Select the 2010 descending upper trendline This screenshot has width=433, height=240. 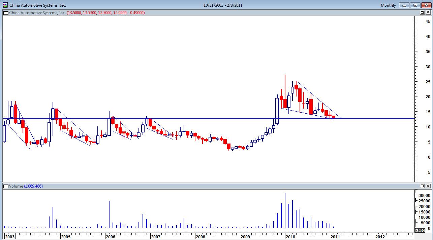click(318, 99)
